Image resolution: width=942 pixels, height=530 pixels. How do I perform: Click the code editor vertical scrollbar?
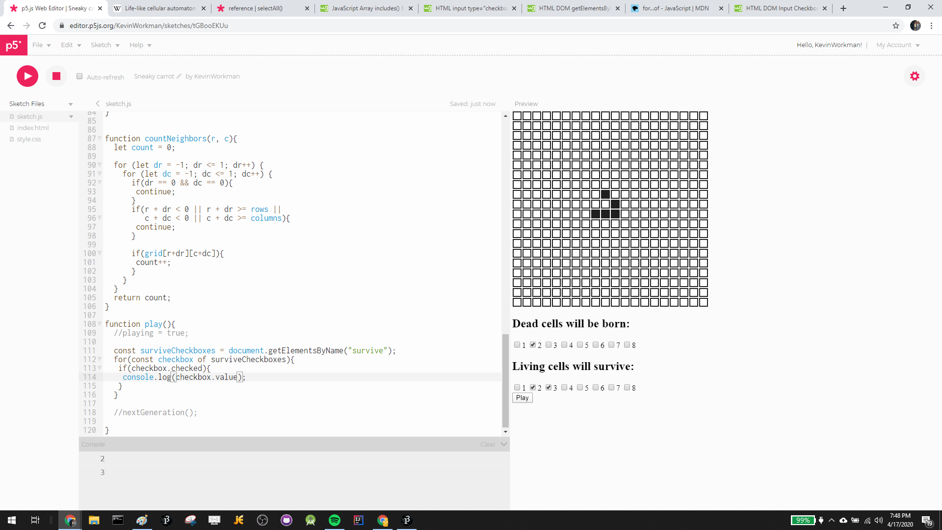[505, 380]
